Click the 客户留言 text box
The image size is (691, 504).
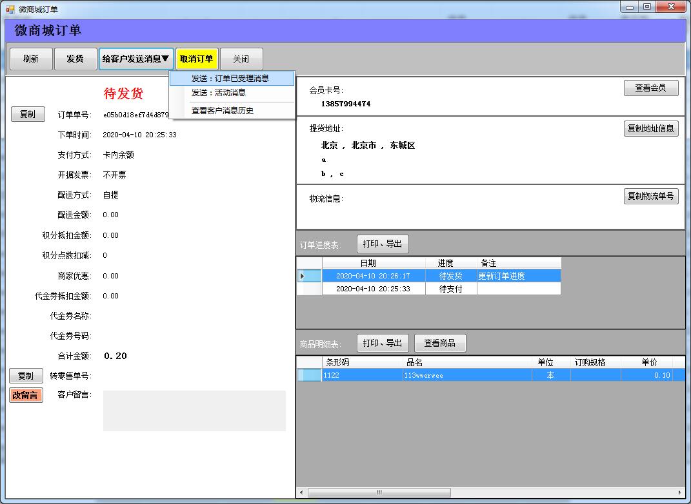pyautogui.click(x=194, y=411)
